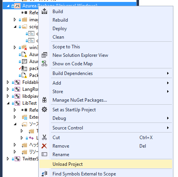The height and width of the screenshot is (177, 178).
Task: Expand the TwitterS project node
Action: (x=8, y=159)
